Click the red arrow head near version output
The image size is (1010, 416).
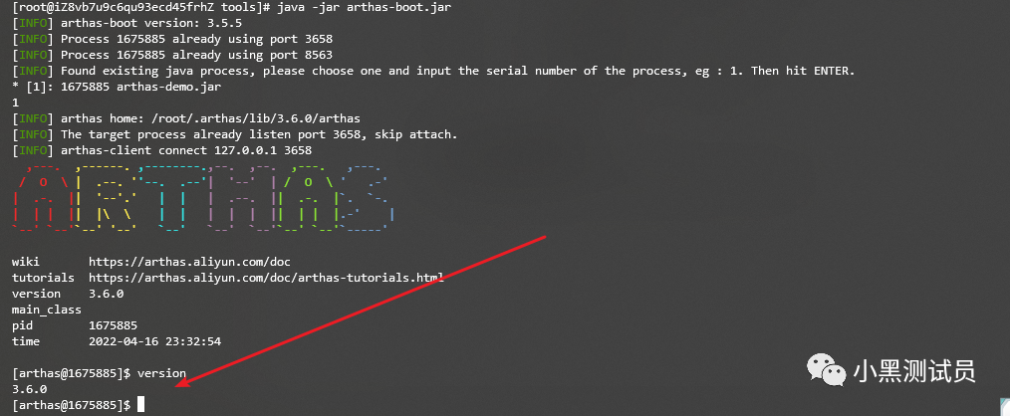coord(183,382)
